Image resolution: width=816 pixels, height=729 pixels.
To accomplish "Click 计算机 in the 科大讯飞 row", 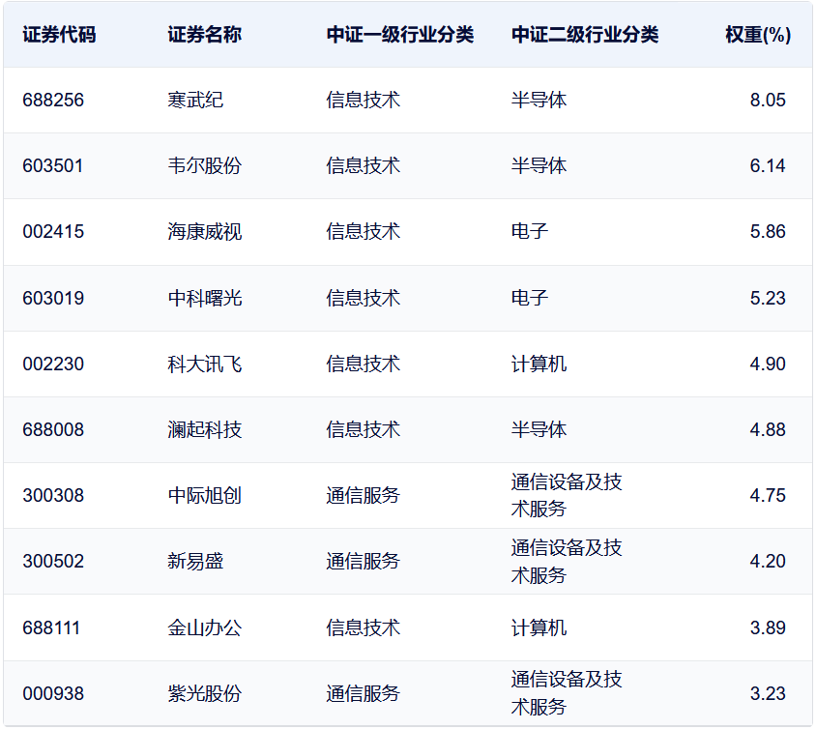I will coord(539,364).
